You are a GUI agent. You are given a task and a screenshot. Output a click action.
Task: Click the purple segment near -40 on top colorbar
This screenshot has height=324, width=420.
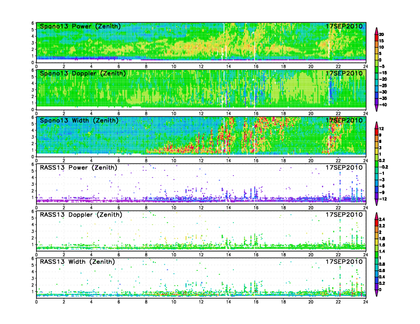(377, 102)
